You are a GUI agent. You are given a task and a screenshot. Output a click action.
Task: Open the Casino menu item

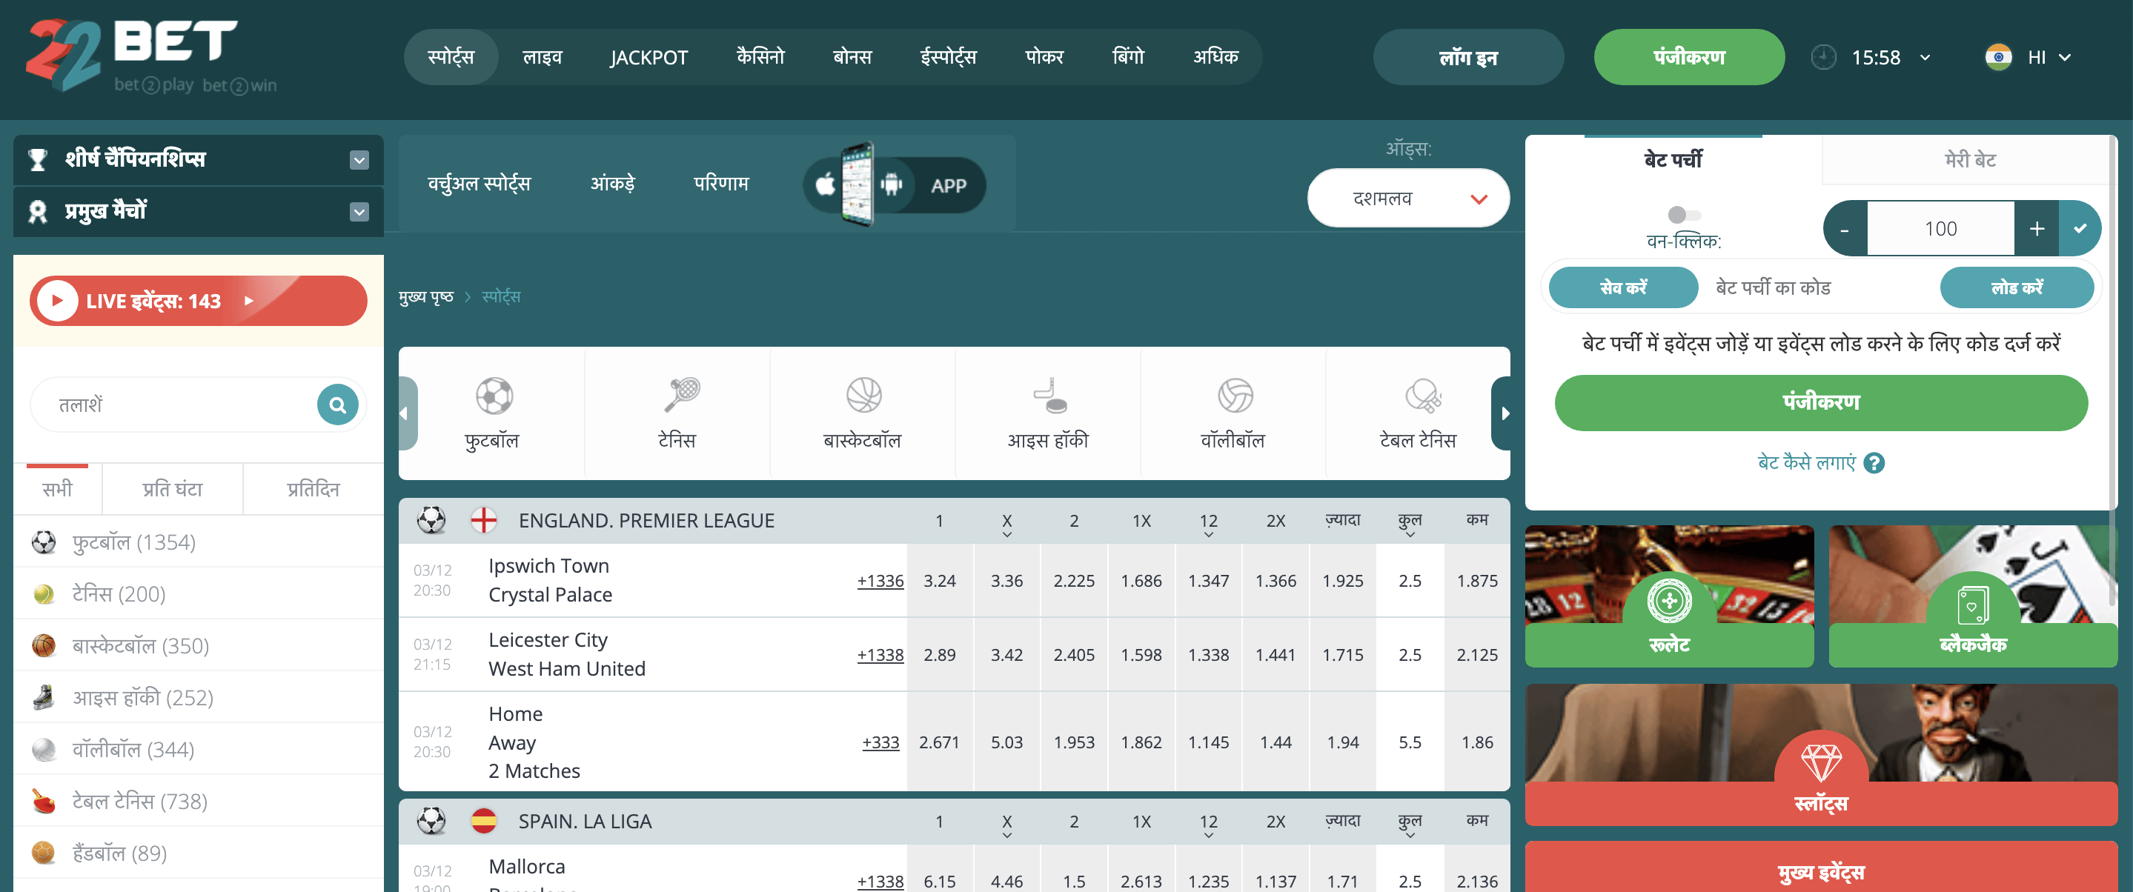pos(760,57)
